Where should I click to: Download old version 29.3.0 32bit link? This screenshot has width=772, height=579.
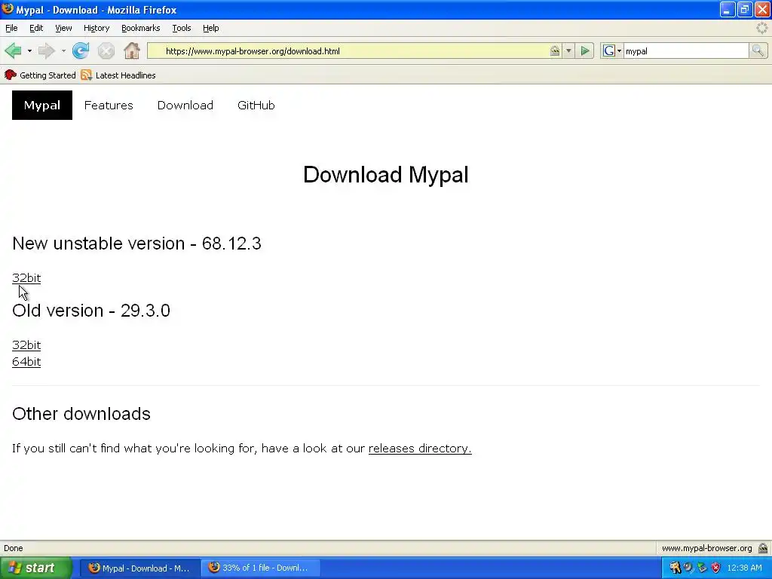tap(26, 345)
